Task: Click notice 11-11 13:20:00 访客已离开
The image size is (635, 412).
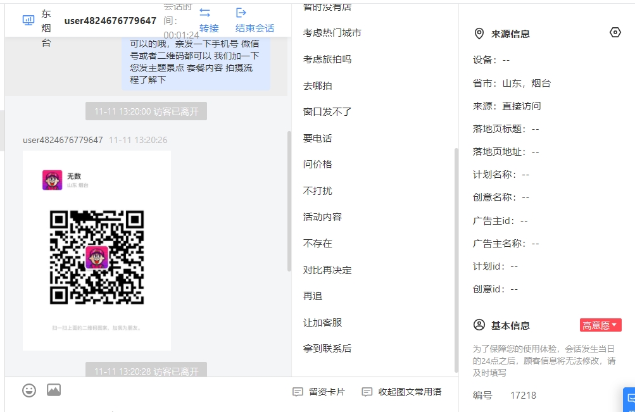Action: 146,111
